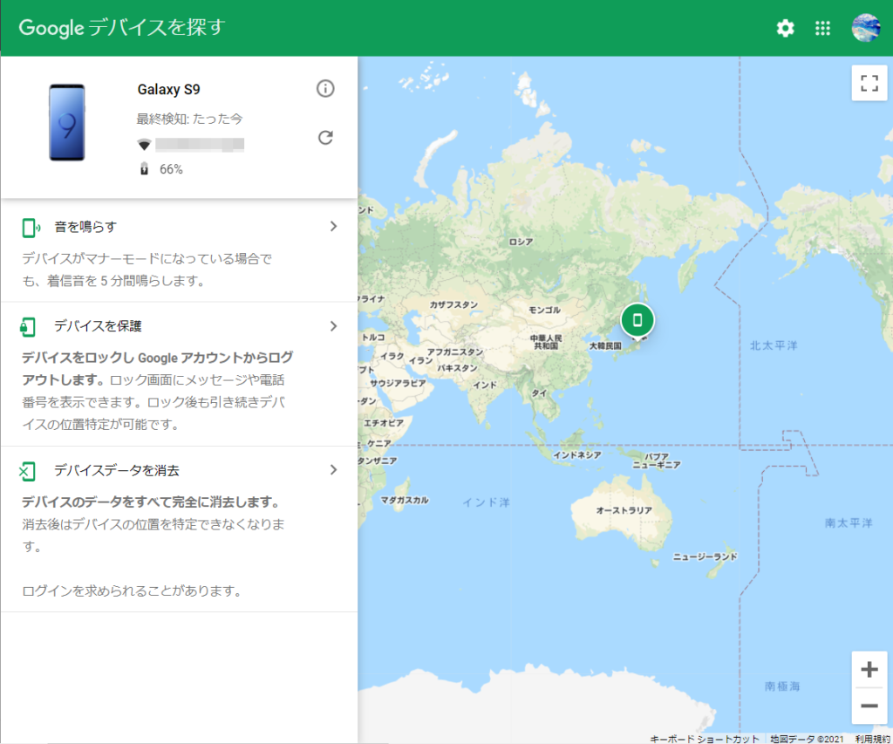The height and width of the screenshot is (744, 893).
Task: Expand the 音を鳴らす chevron
Action: (334, 226)
